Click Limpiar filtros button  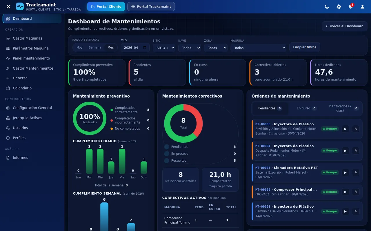point(305,47)
